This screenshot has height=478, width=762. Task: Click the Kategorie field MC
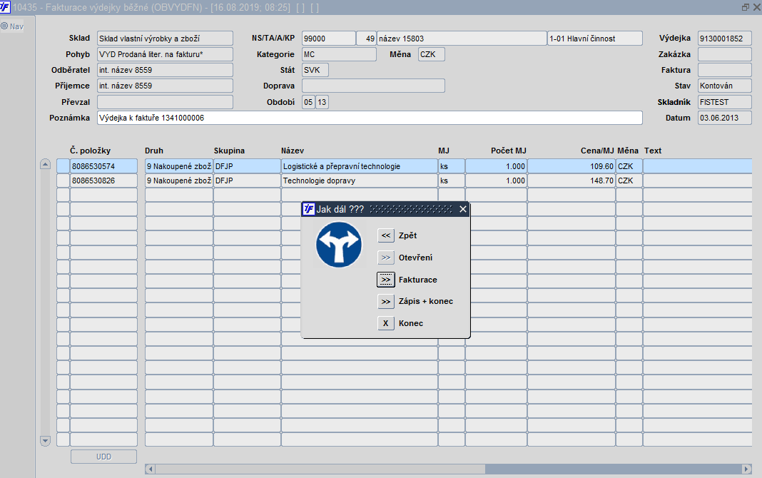[x=339, y=54]
